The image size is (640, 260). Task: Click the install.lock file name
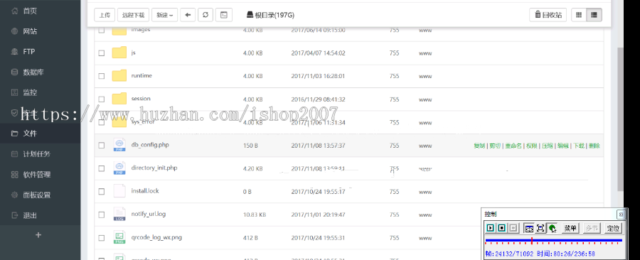tap(145, 190)
